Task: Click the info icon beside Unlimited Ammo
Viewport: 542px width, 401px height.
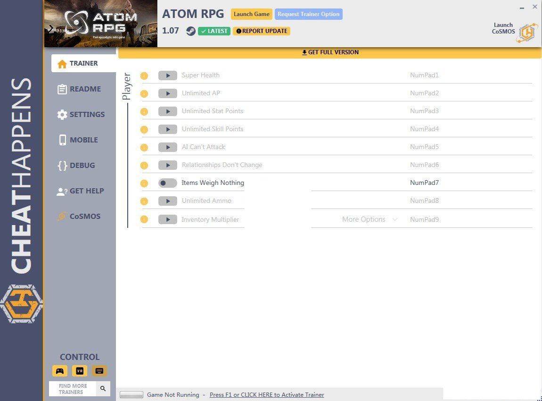Action: click(144, 201)
